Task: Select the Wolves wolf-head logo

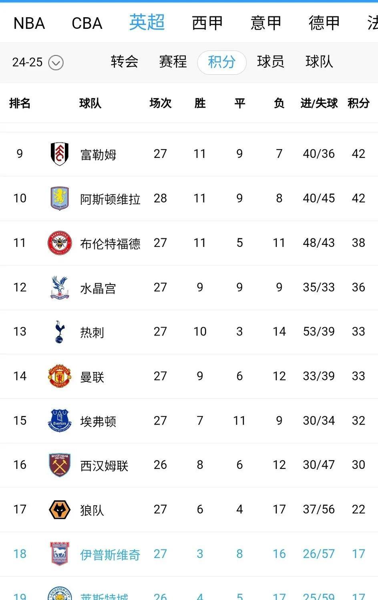Action: point(60,510)
